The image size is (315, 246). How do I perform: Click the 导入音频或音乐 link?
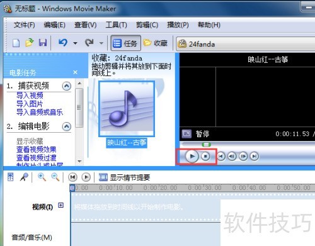pos(40,112)
